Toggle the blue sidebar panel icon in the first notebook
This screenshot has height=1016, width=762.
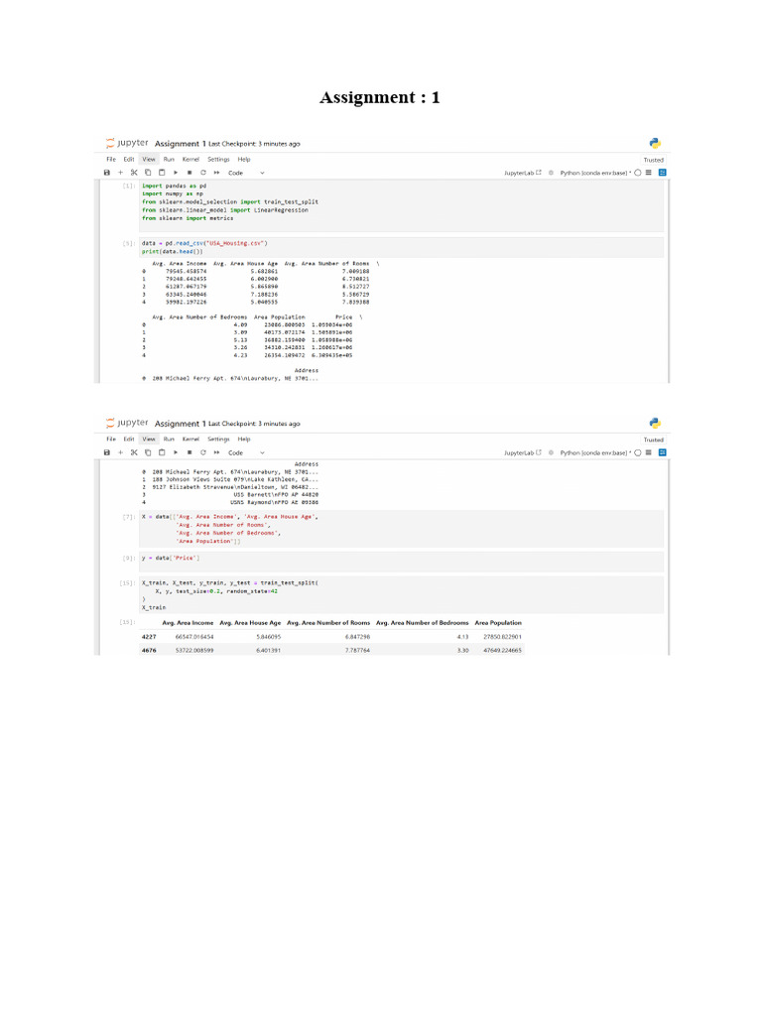pos(662,173)
